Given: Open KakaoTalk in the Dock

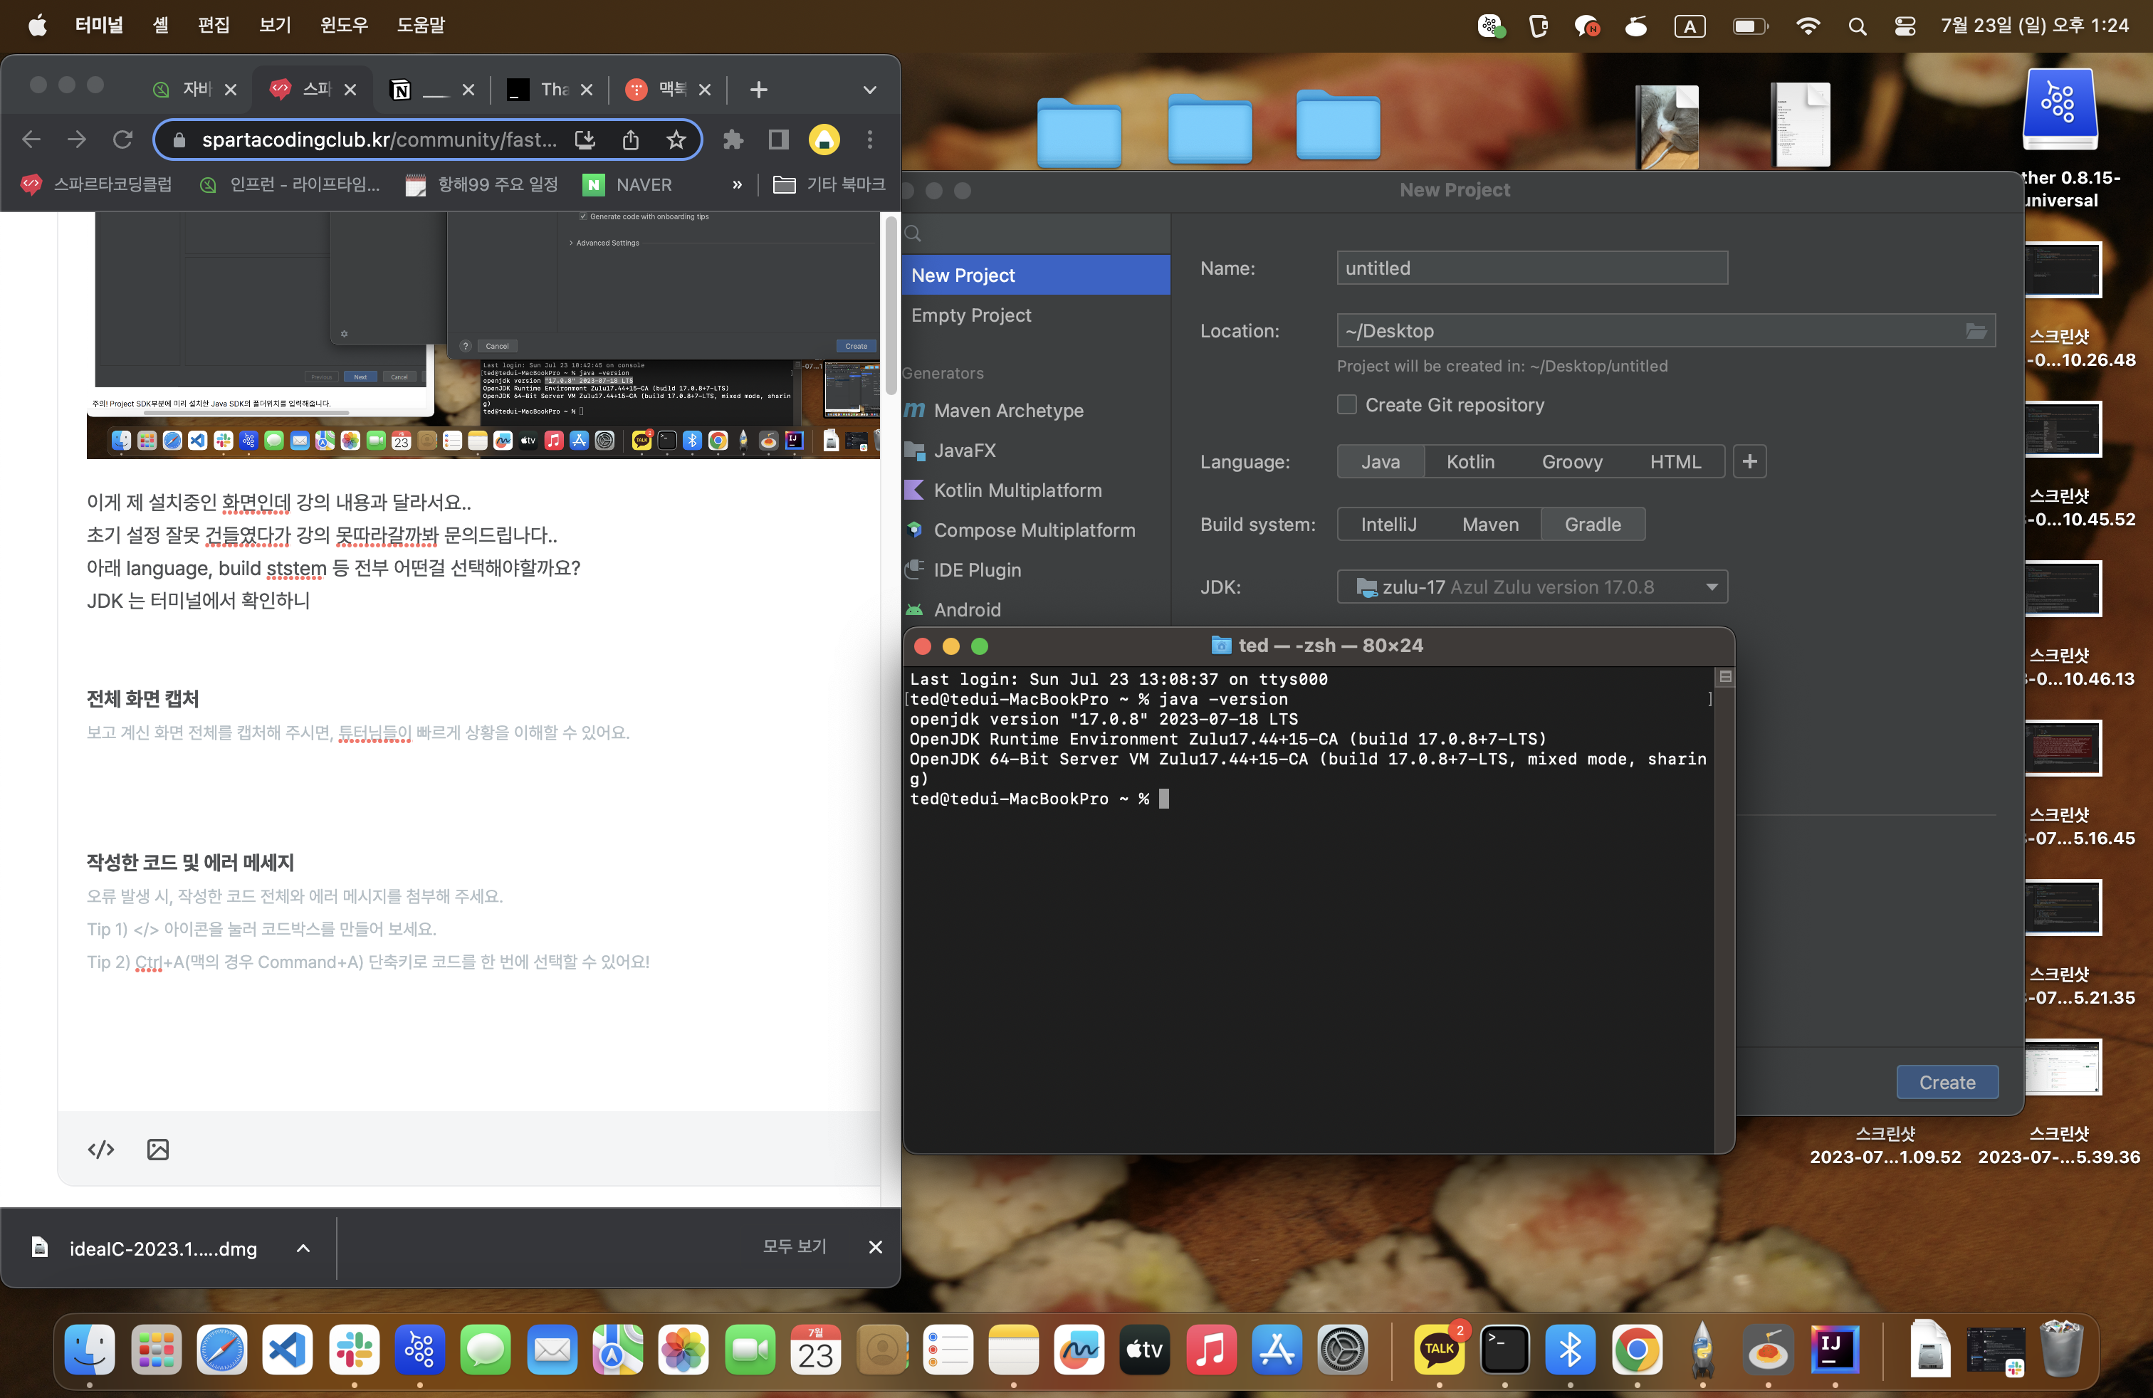Looking at the screenshot, I should click(x=1440, y=1349).
